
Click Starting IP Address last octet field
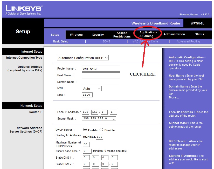pos(100,137)
